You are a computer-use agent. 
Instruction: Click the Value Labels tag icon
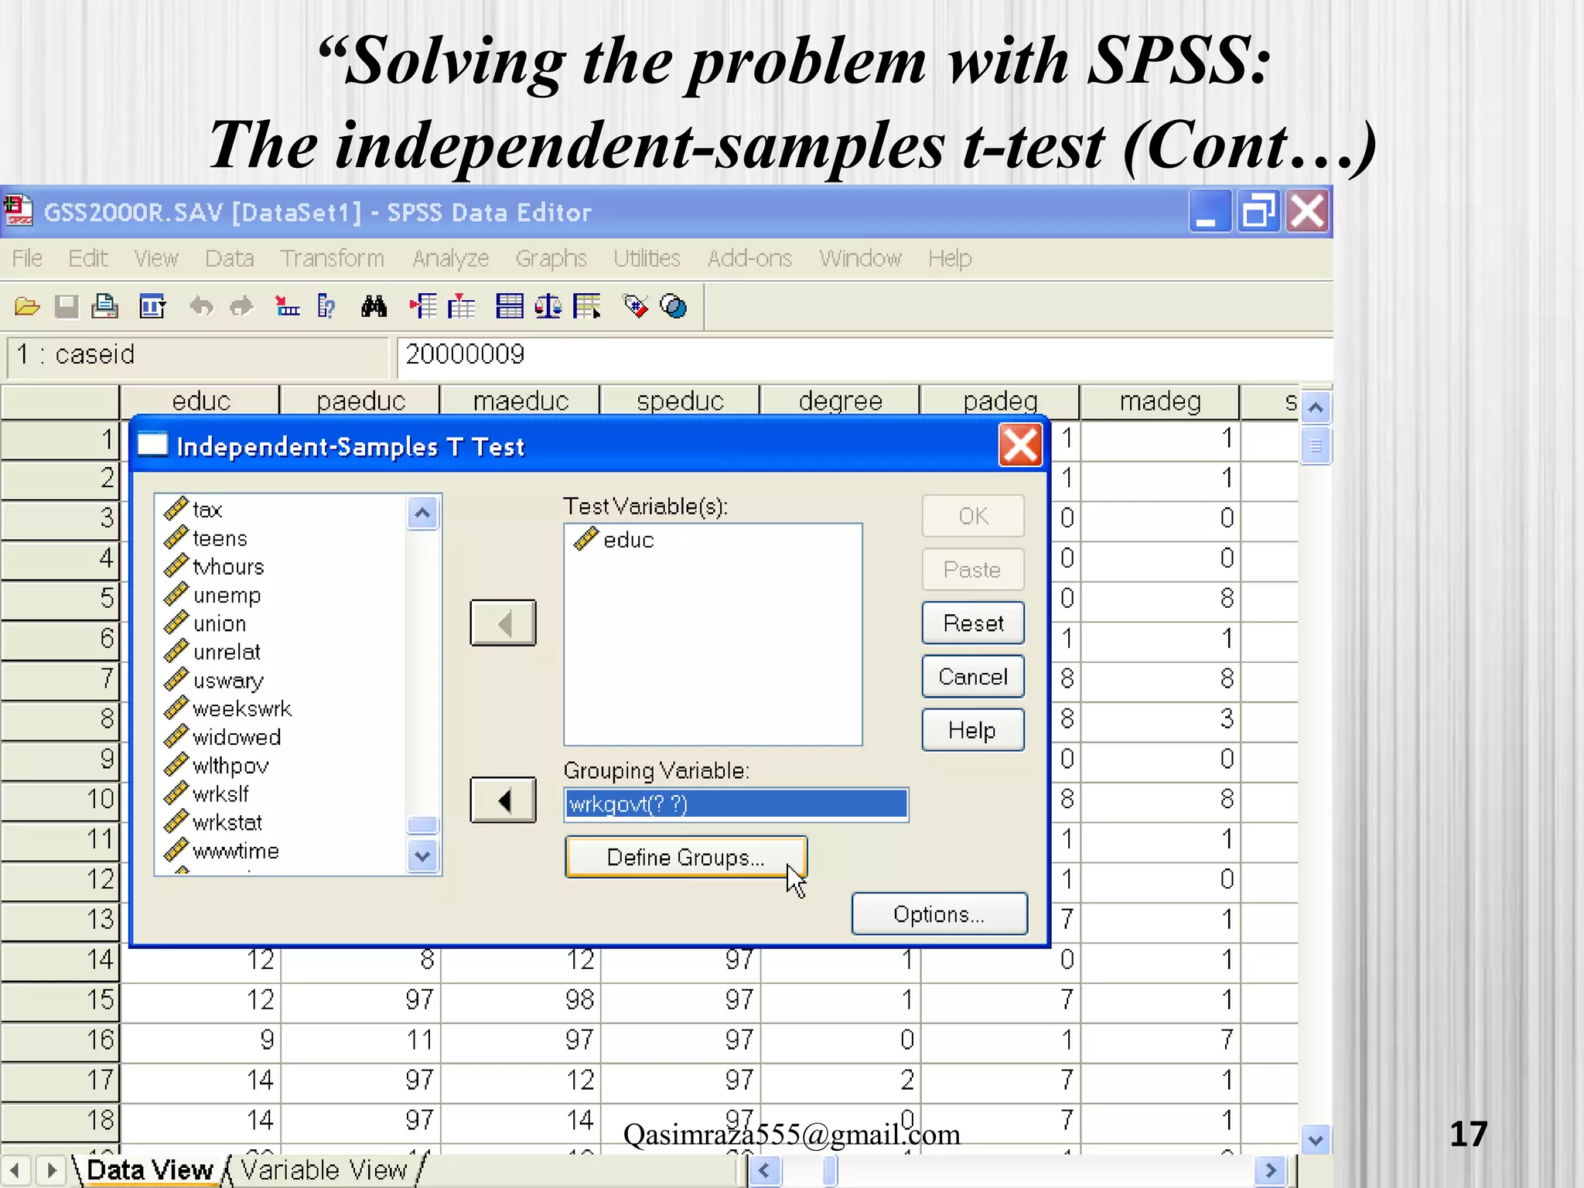[636, 307]
